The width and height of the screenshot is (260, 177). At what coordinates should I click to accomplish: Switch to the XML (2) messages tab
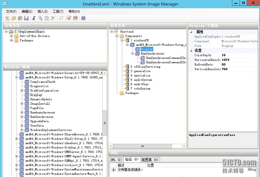point(116,160)
